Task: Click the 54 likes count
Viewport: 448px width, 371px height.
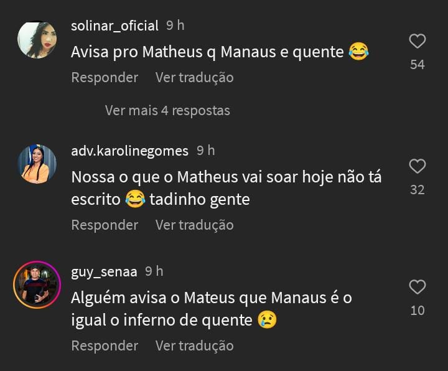Action: (x=418, y=65)
